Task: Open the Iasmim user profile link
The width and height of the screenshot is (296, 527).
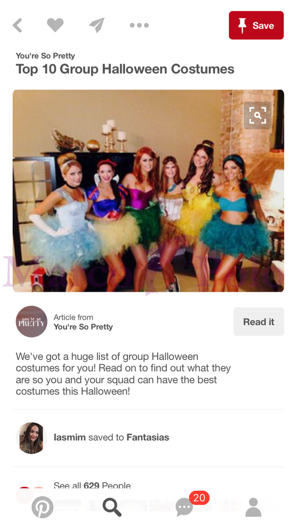Action: point(69,437)
